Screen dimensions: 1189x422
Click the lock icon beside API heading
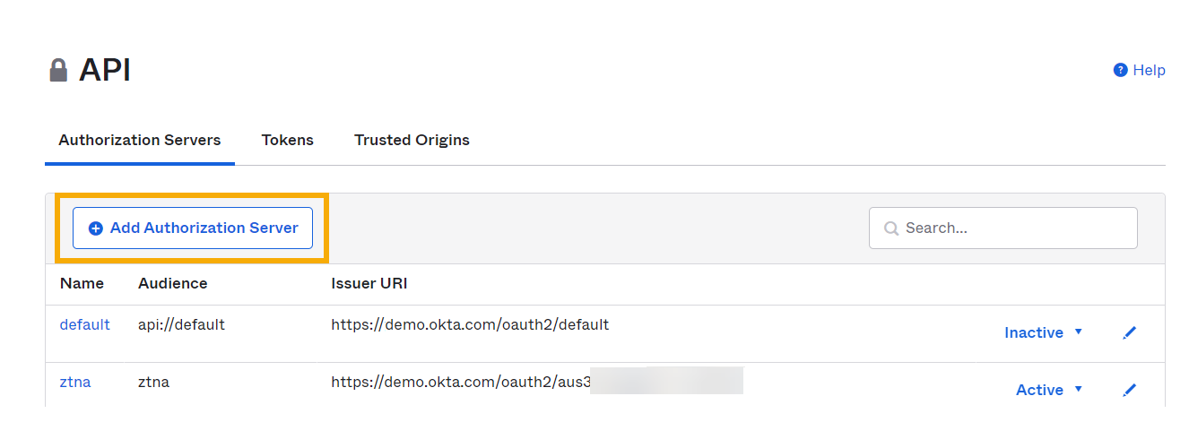tap(58, 70)
